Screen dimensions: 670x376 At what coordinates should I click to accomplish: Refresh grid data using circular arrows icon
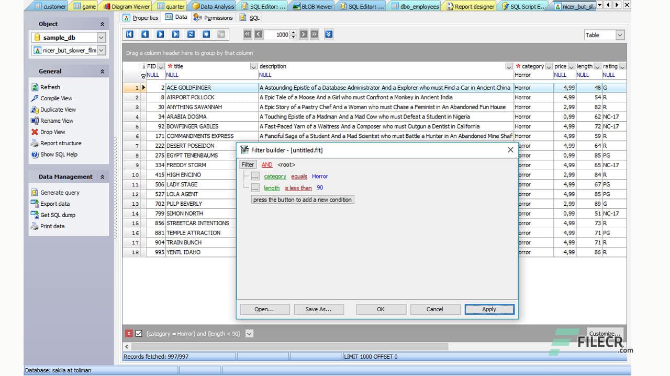191,34
